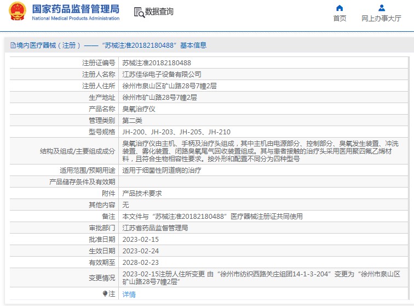Select management category 第二类
The image size is (414, 306).
tap(132, 120)
